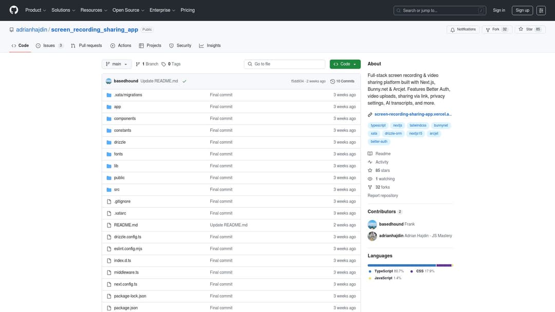This screenshot has height=312, width=555.
Task: Open the .xata/migrations folder
Action: (x=128, y=95)
